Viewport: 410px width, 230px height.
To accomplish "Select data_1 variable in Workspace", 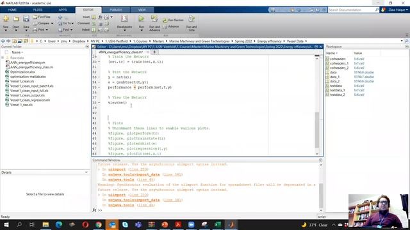I will click(334, 77).
